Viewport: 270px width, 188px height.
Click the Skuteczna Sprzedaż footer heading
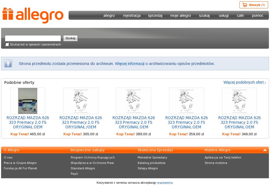[x=155, y=150]
